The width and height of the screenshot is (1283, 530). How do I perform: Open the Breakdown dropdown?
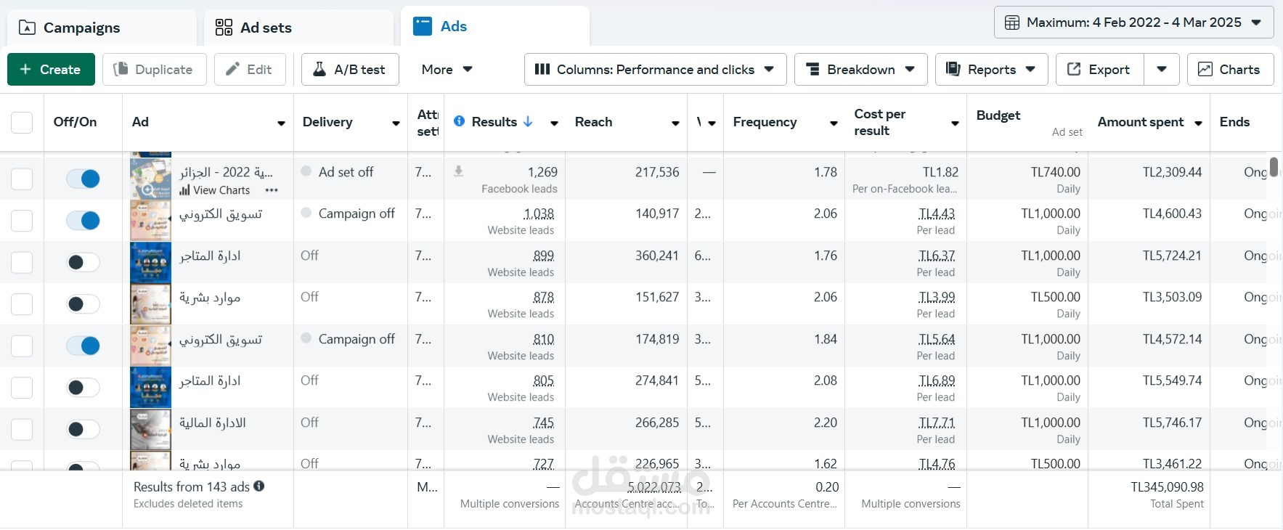tap(860, 70)
